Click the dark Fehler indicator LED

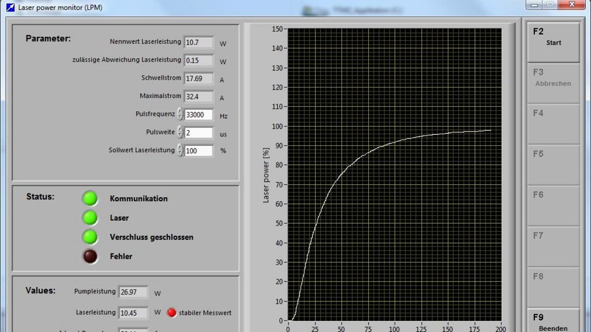(x=89, y=256)
